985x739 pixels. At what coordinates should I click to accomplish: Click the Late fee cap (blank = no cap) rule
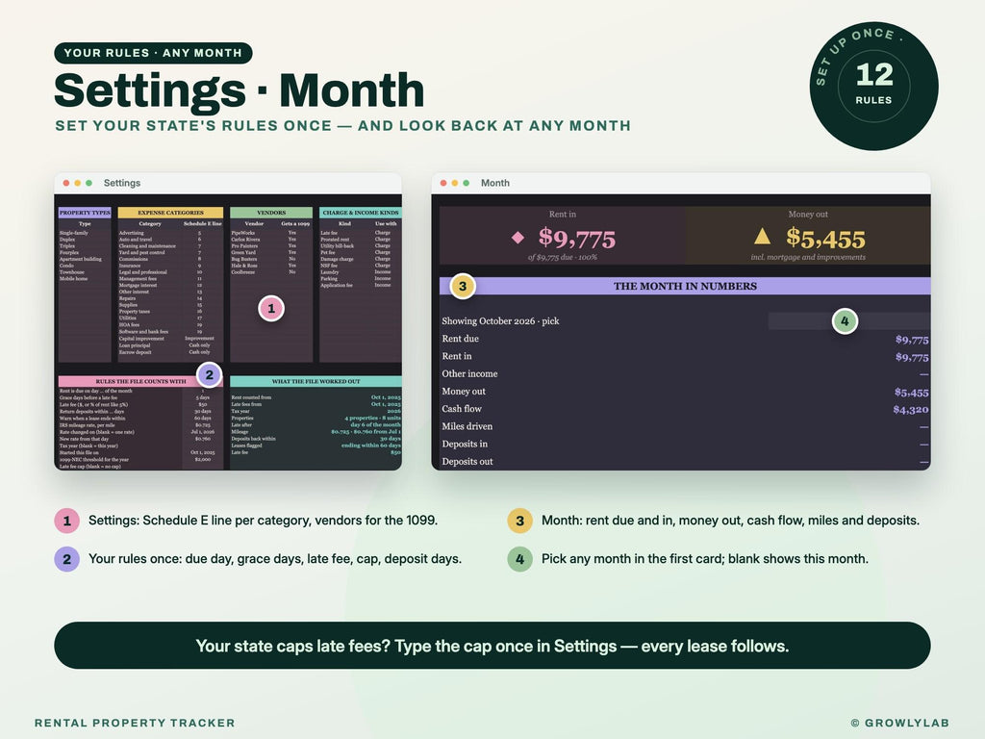[x=90, y=467]
